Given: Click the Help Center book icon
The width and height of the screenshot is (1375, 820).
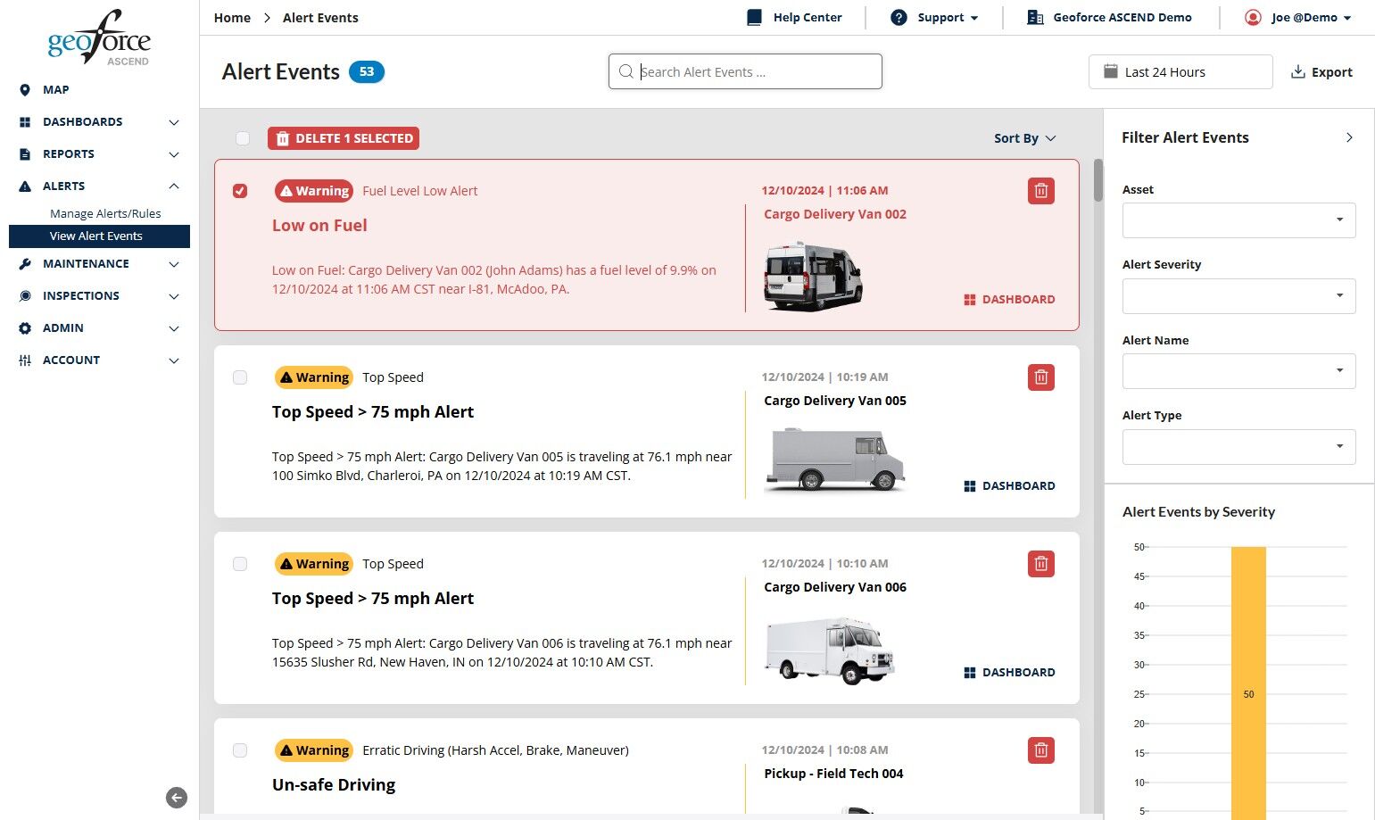Looking at the screenshot, I should click(x=755, y=17).
